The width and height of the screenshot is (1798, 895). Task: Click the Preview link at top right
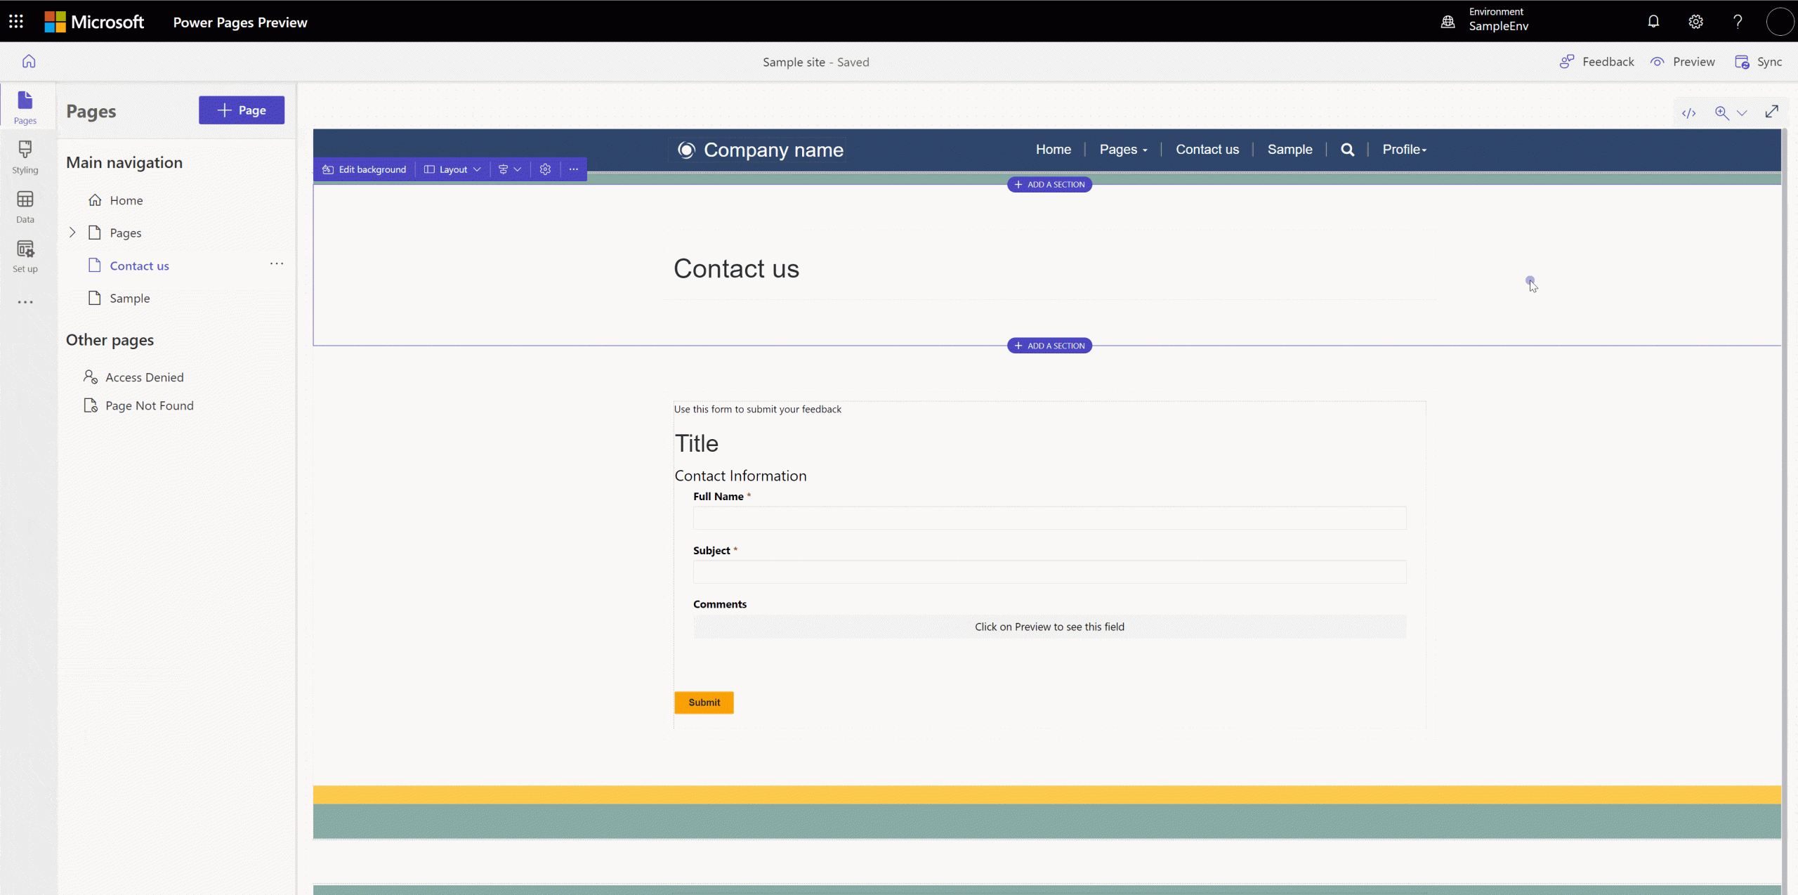tap(1684, 61)
